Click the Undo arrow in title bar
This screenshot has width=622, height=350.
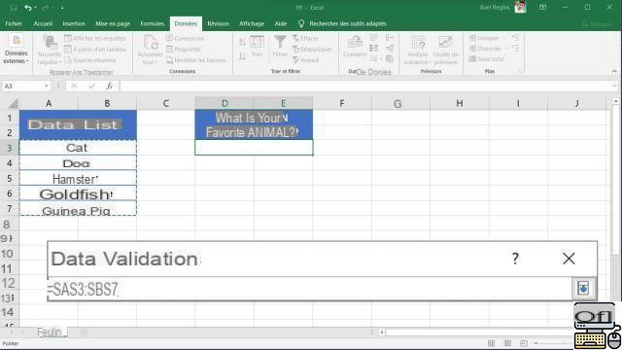point(28,8)
